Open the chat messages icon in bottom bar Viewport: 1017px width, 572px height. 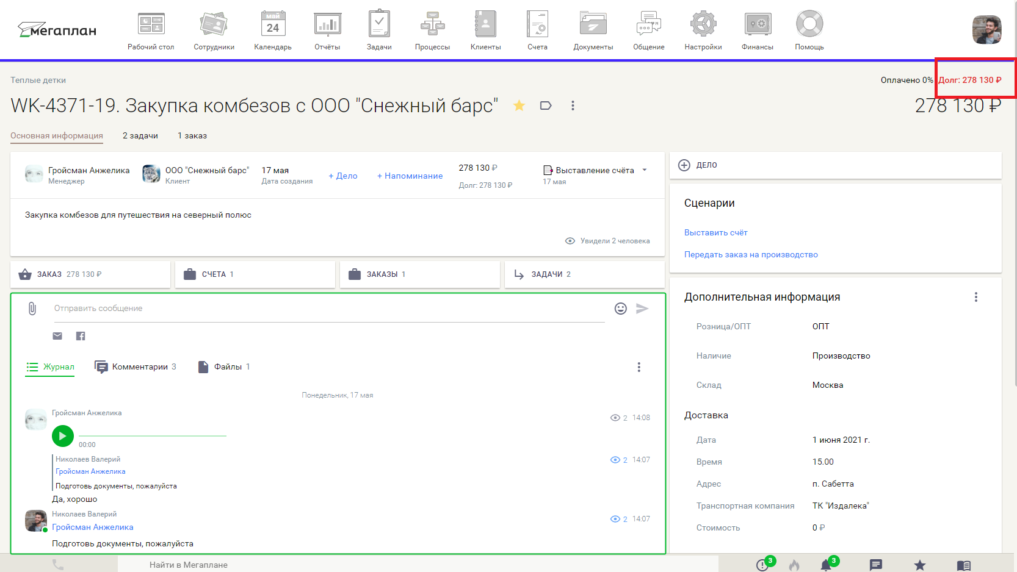(876, 565)
